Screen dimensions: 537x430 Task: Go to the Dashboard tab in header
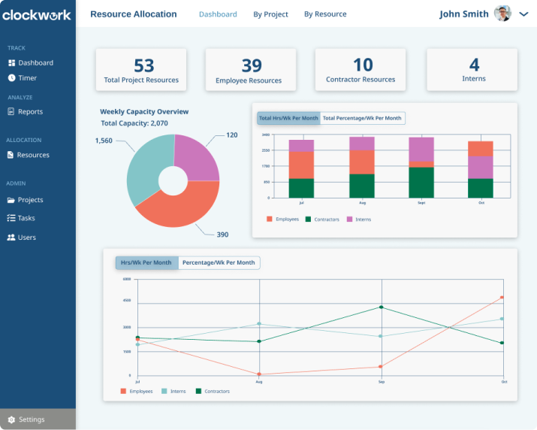click(218, 14)
